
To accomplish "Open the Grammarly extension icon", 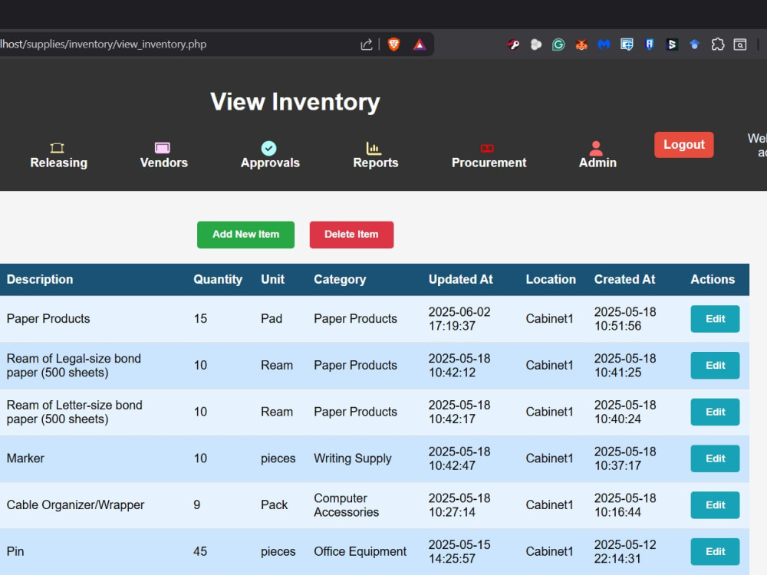I will tap(558, 44).
